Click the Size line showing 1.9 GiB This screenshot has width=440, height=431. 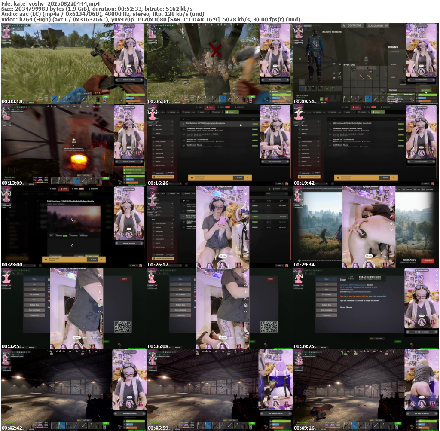pos(97,9)
